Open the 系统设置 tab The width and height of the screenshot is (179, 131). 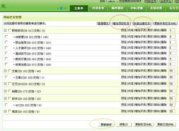156,8
